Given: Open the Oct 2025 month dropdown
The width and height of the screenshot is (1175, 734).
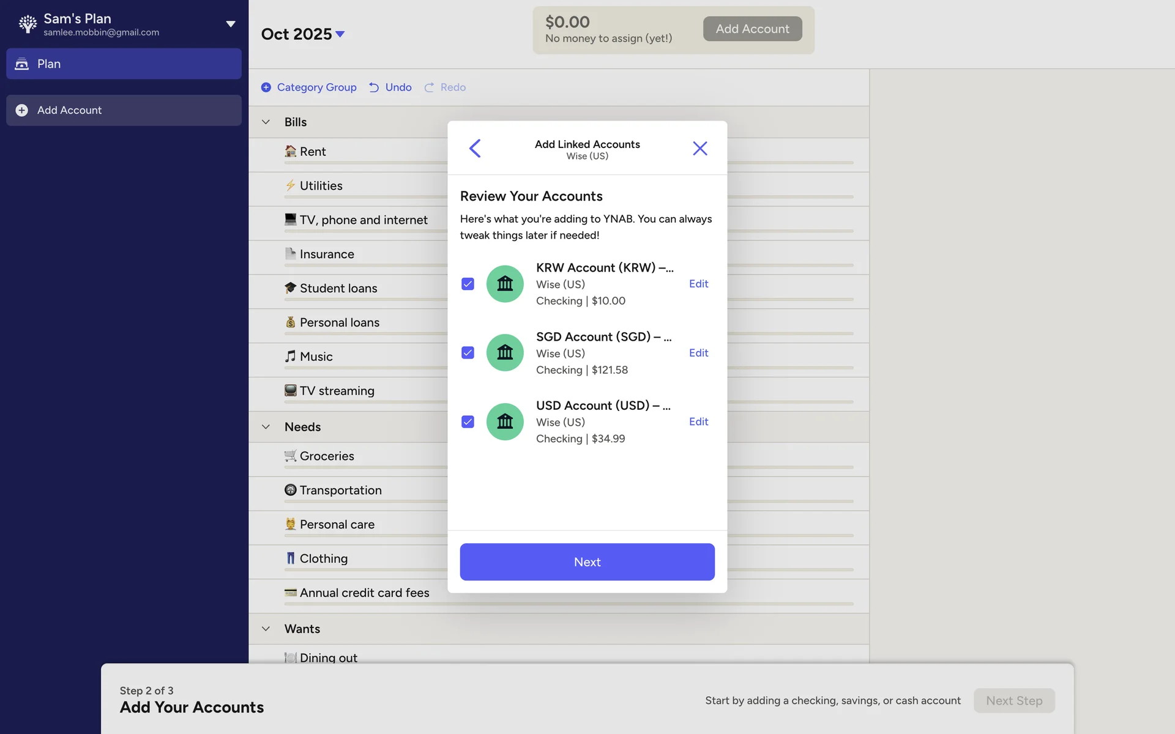Looking at the screenshot, I should (340, 34).
